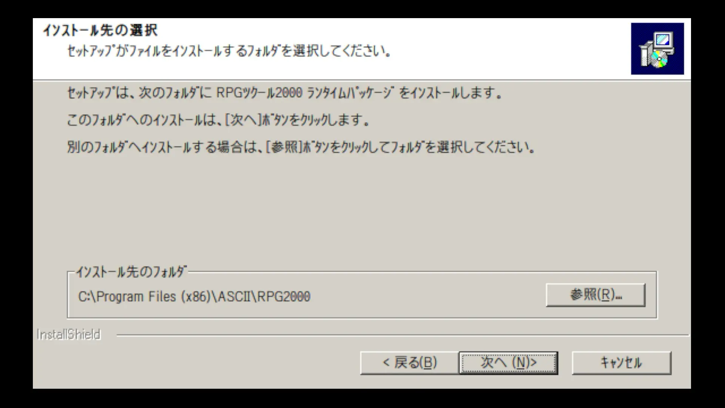Open folder browser via 参照(R)... button

point(595,295)
